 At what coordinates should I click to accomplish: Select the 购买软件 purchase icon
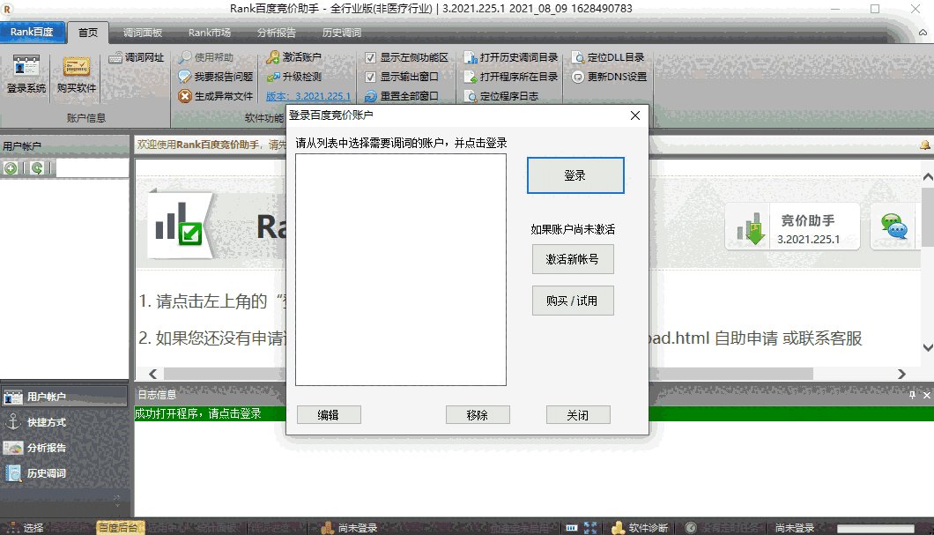(x=75, y=75)
